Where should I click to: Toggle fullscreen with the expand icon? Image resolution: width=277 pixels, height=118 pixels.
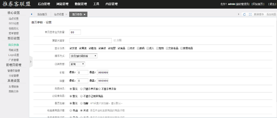250,14
